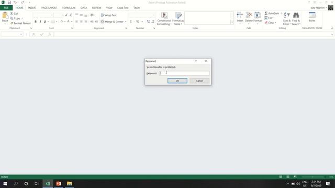This screenshot has height=188, width=335.
Task: Switch to the VIEW tab
Action: [109, 8]
